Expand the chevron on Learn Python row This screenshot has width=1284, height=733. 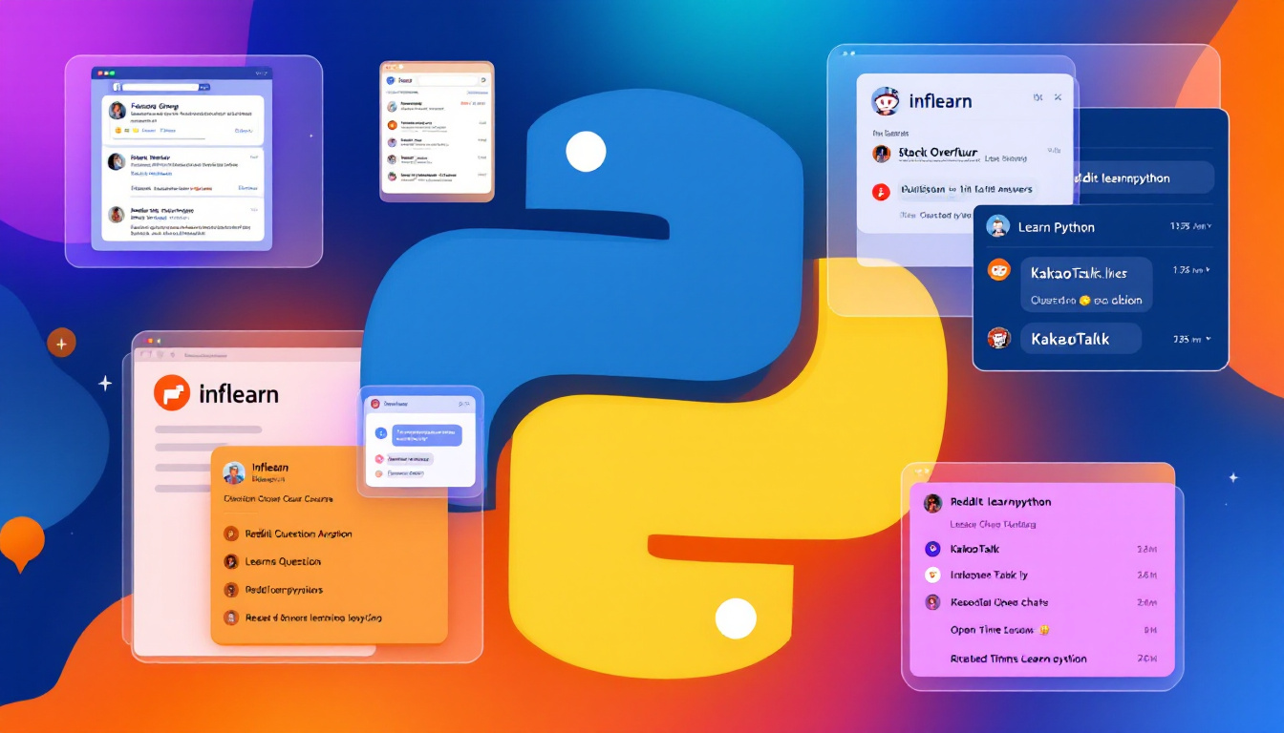[x=1209, y=226]
